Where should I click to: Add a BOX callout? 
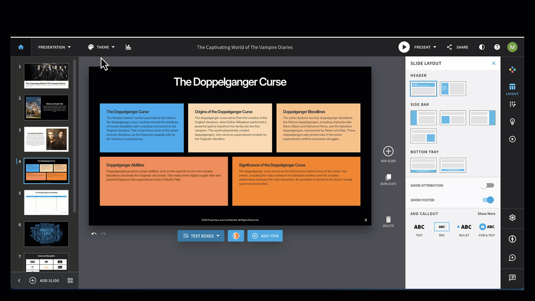pos(442,230)
